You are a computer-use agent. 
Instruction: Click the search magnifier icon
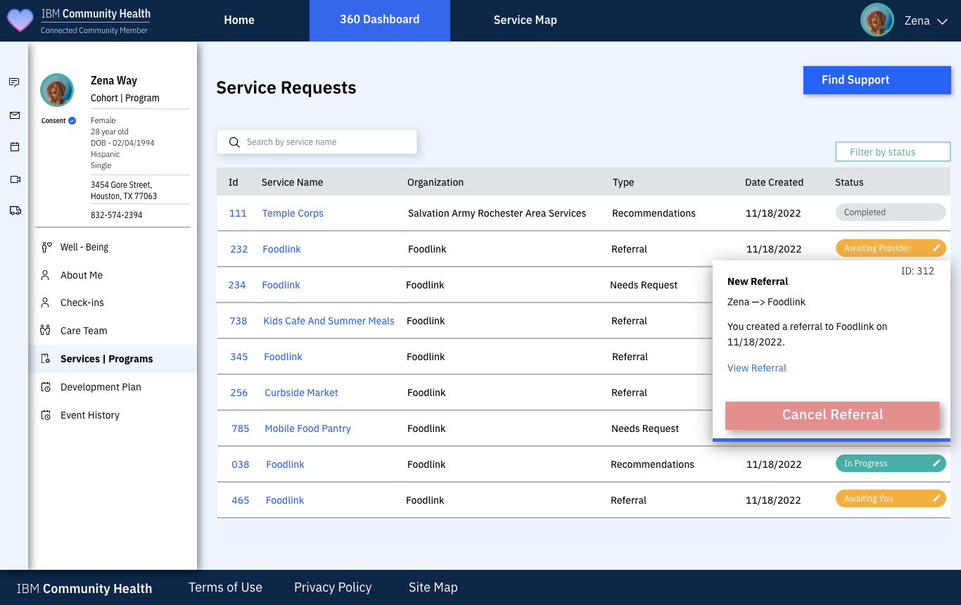click(234, 142)
